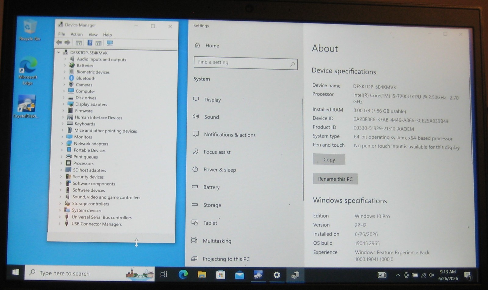
Task: Expand the Network adapters node
Action: tap(62, 143)
